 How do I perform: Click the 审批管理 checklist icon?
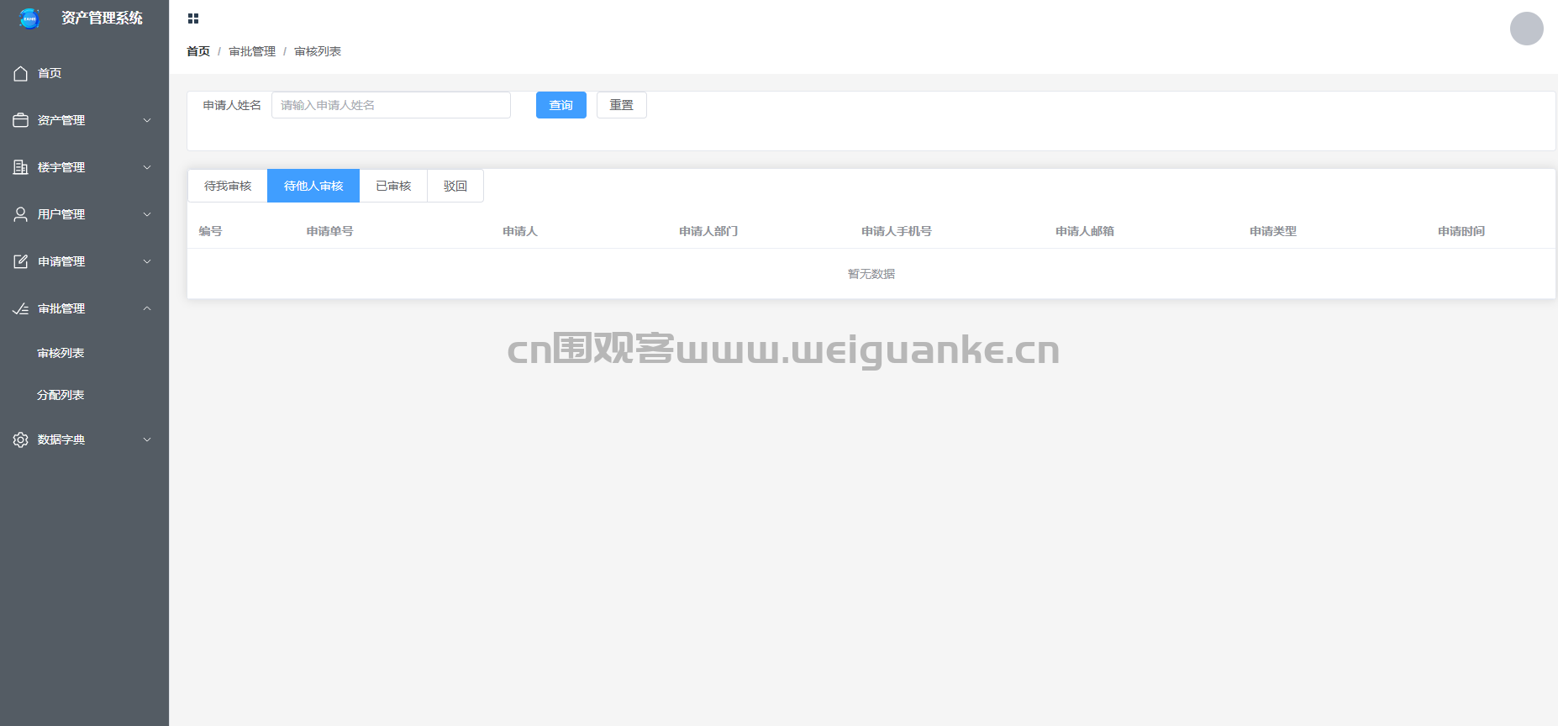pos(21,309)
